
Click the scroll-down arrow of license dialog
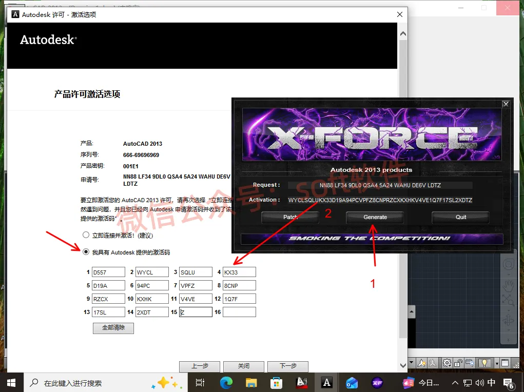click(x=403, y=366)
